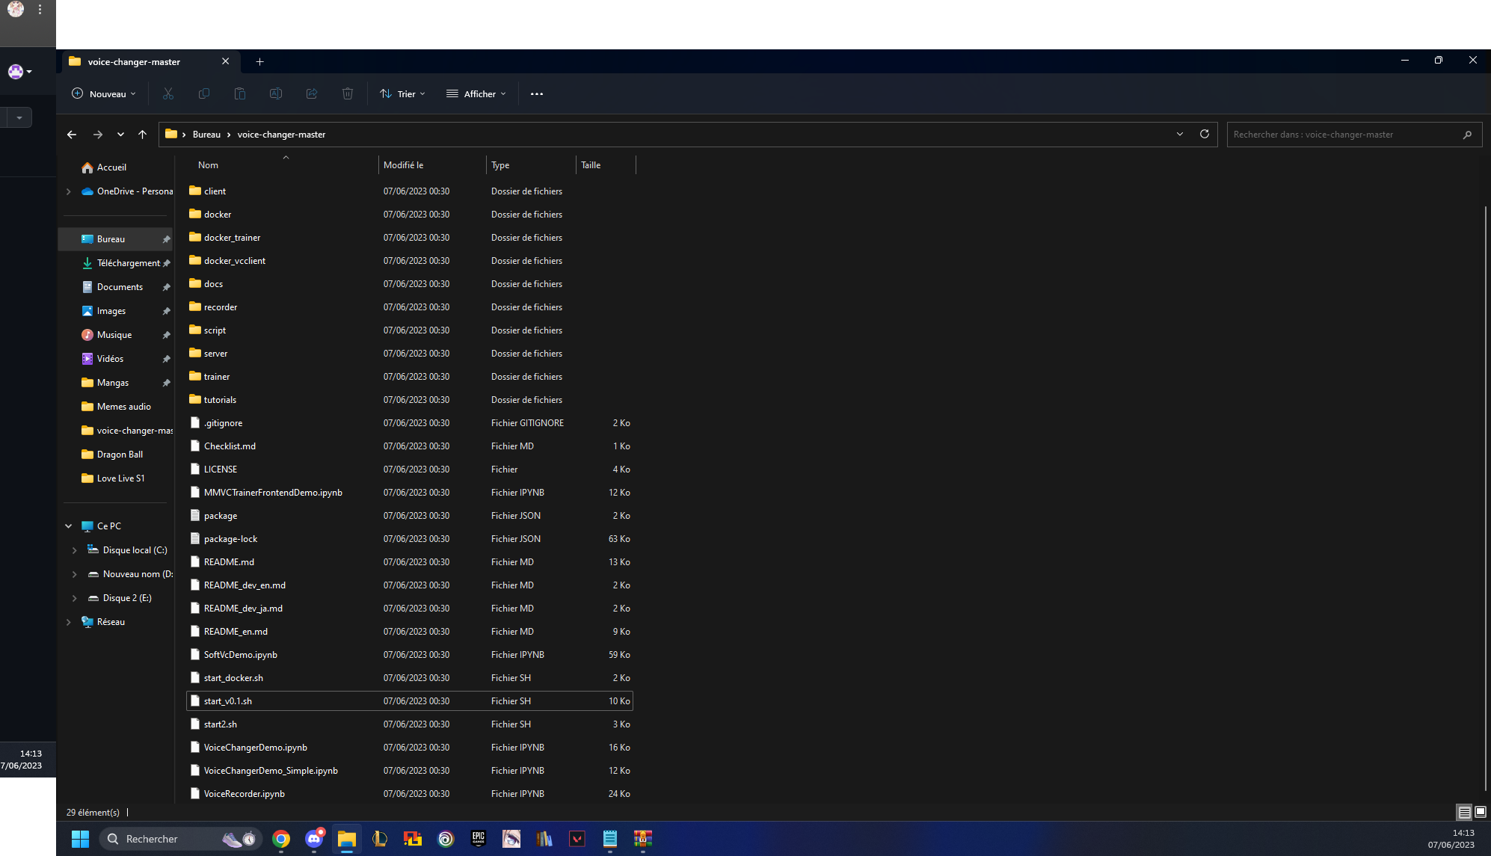Click the Cut scissors icon in toolbar
The image size is (1491, 856).
(167, 93)
